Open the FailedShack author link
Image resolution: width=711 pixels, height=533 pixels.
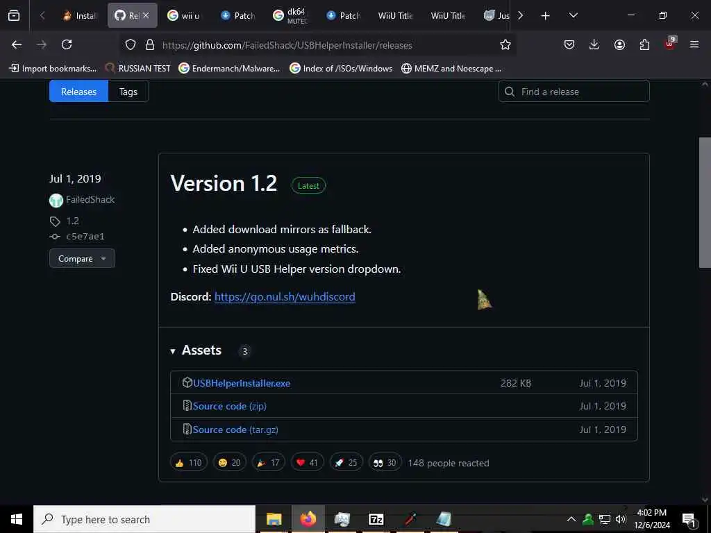[90, 199]
